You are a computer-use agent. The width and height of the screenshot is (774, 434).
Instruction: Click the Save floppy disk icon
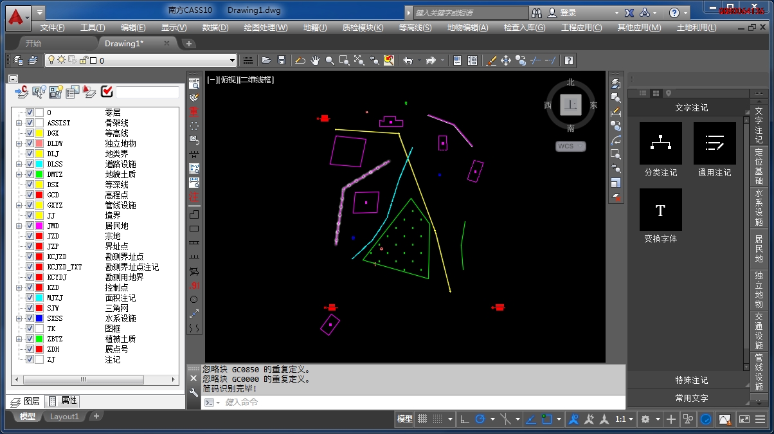281,60
